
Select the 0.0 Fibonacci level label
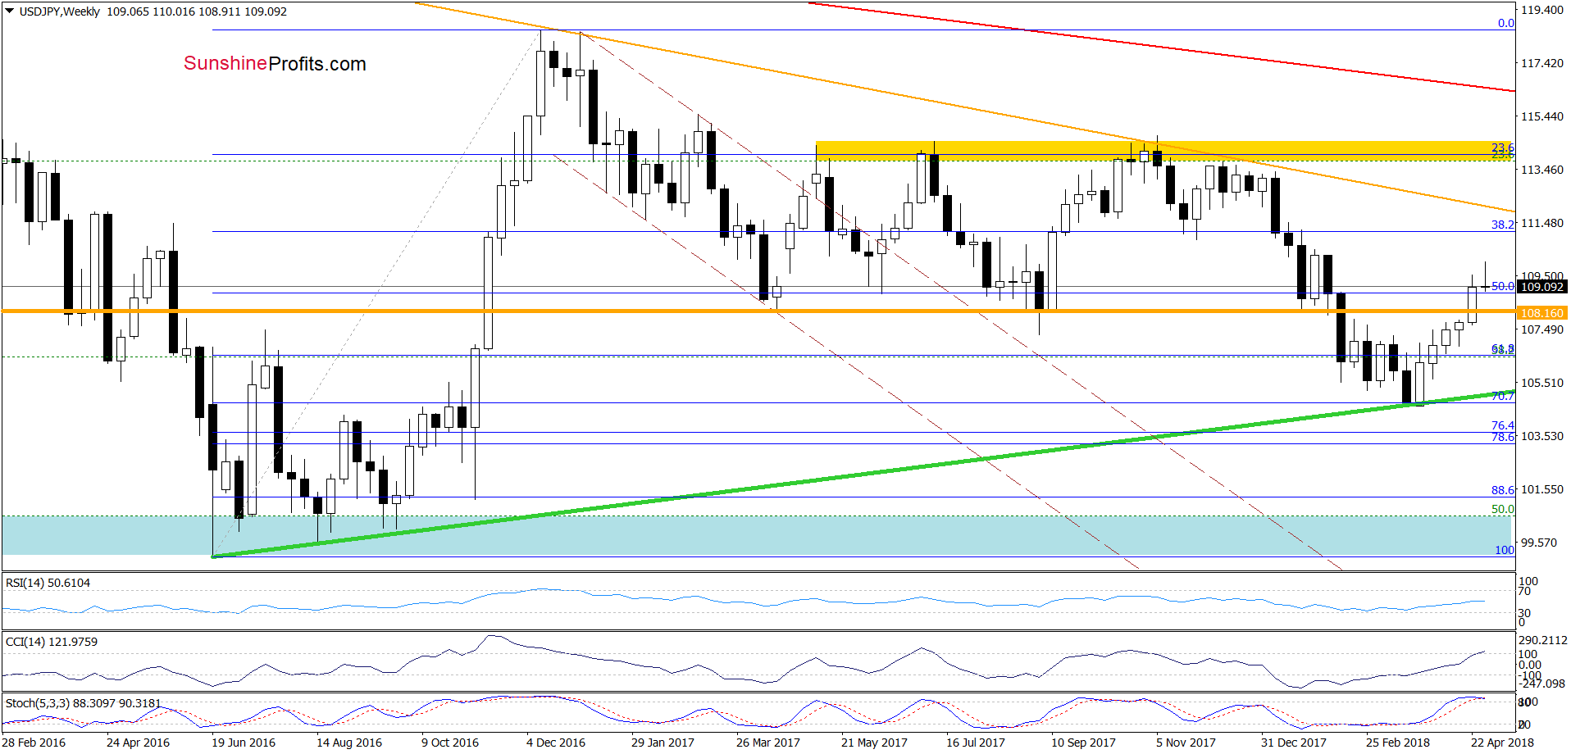tap(1506, 23)
